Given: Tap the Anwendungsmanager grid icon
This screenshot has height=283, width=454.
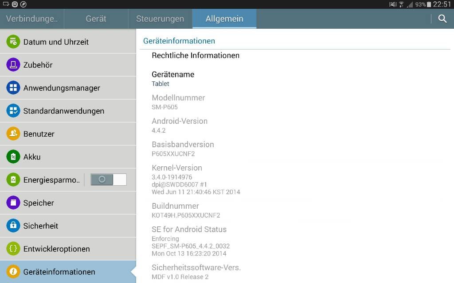Looking at the screenshot, I should (13, 88).
